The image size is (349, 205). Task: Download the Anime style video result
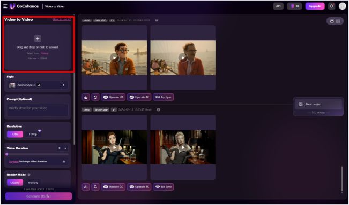click(86, 187)
